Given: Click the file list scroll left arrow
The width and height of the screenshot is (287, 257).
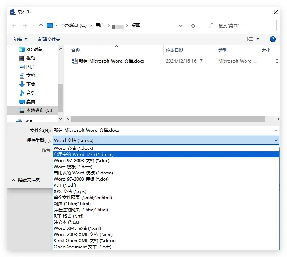Looking at the screenshot, I should pyautogui.click(x=68, y=119).
